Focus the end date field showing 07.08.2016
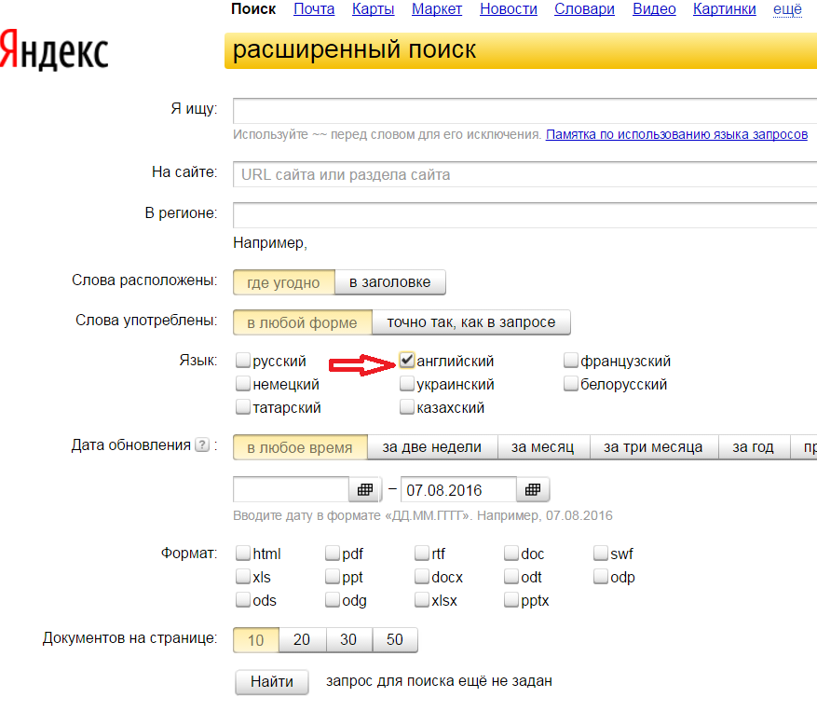The width and height of the screenshot is (817, 711). (x=458, y=489)
